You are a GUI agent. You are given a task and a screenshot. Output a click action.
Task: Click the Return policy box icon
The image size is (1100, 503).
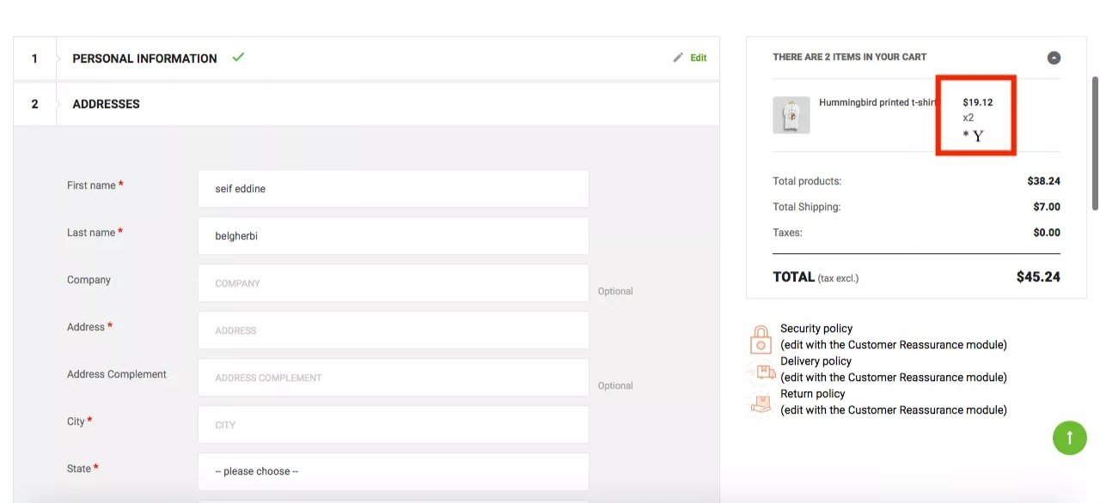pyautogui.click(x=761, y=403)
